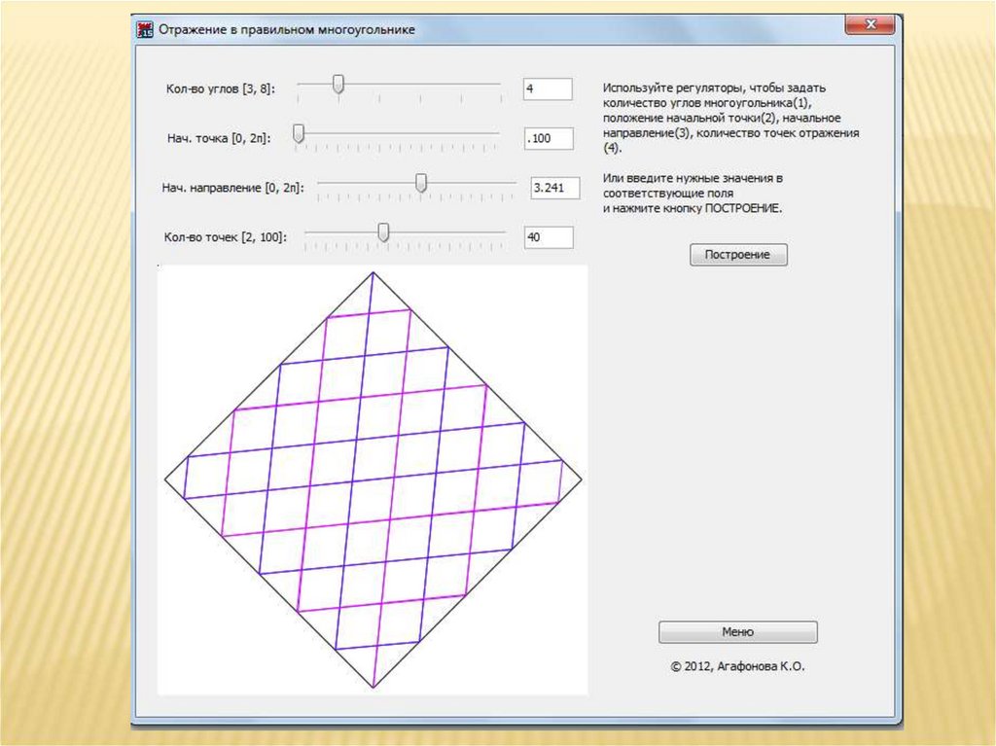Click the Построение button
Screen dimensions: 996x746
(738, 255)
